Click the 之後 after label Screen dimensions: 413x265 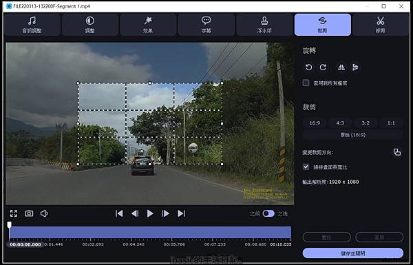[x=282, y=213]
